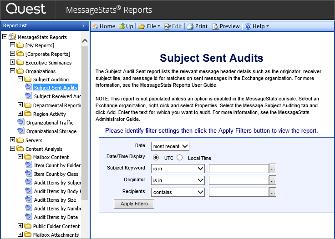This screenshot has width=335, height=239.
Task: Collapse the [Corporate Reports] folder
Action: click(13, 53)
